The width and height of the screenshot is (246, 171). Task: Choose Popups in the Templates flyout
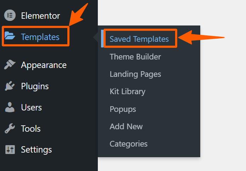(x=123, y=109)
